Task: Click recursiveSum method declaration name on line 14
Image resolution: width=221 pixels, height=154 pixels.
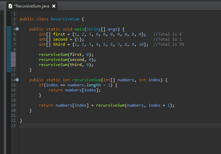Action: pos(86,80)
